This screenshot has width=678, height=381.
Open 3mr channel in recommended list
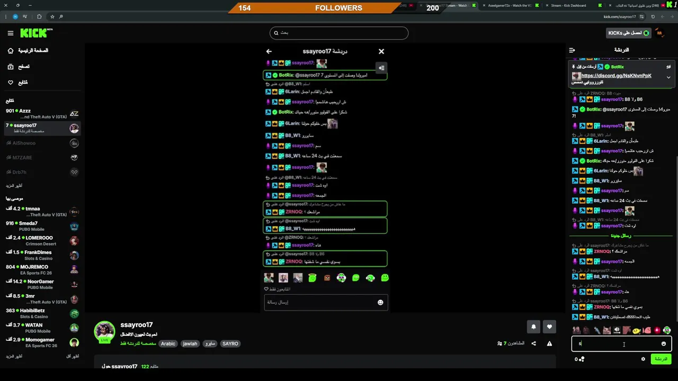tap(42, 299)
